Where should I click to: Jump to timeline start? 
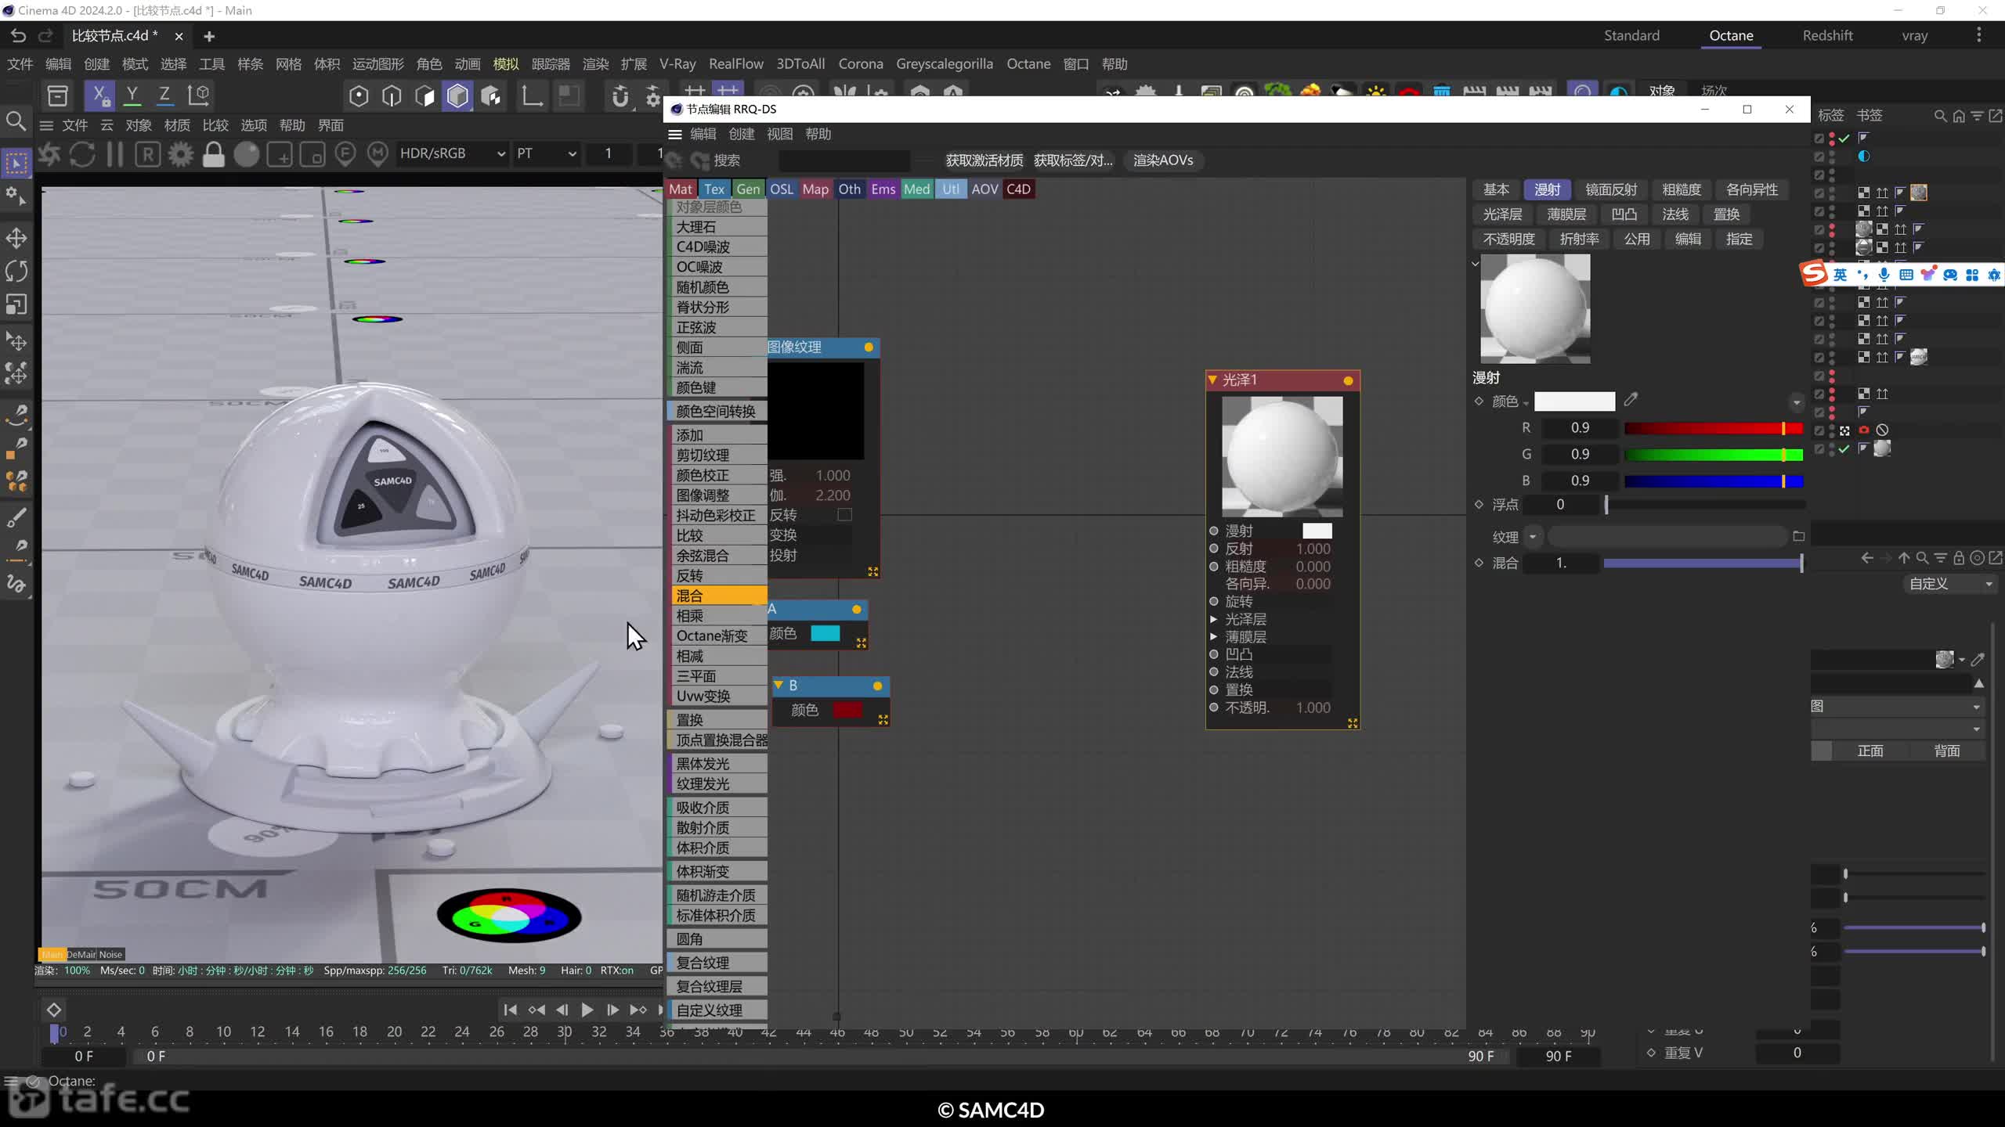(x=510, y=1010)
